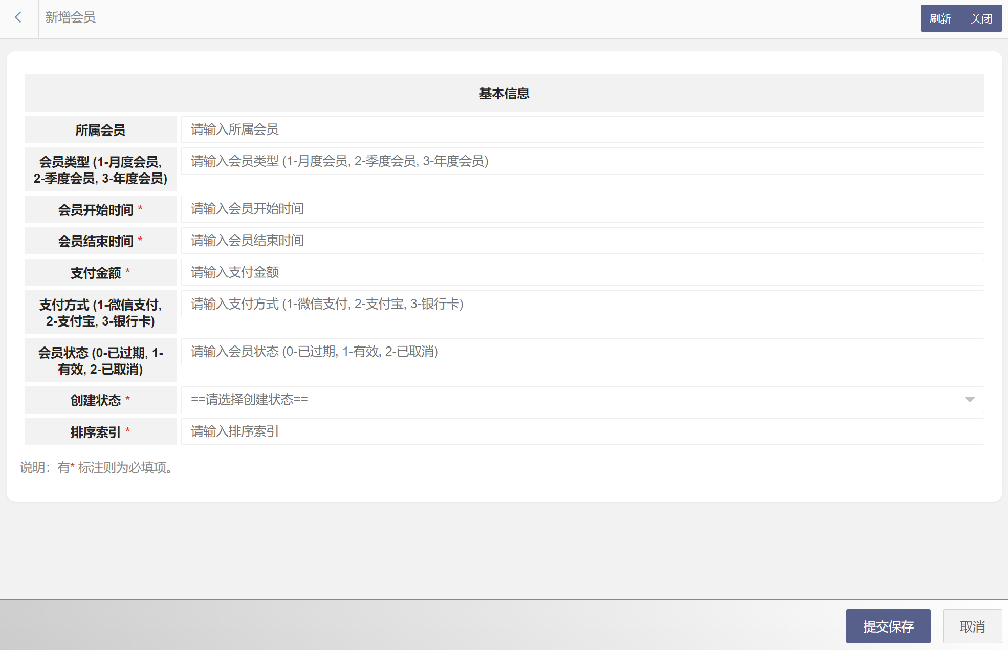Click the 会员结束时间 input field

pyautogui.click(x=582, y=241)
